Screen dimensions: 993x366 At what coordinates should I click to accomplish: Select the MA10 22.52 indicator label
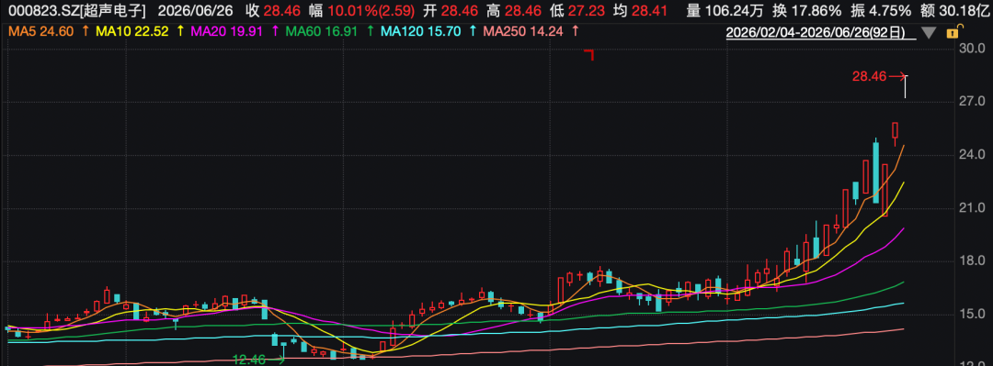tap(131, 32)
